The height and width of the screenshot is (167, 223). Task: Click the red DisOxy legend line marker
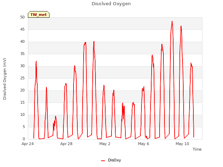103,161
